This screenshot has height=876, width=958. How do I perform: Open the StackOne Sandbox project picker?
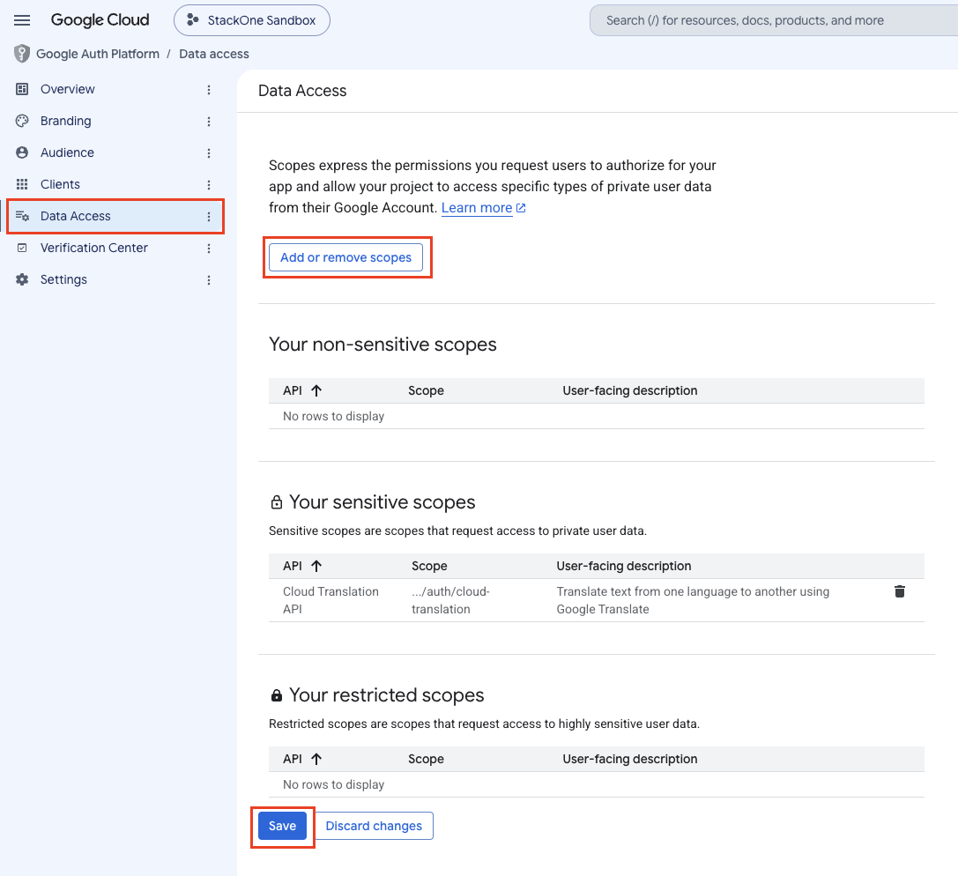(252, 20)
